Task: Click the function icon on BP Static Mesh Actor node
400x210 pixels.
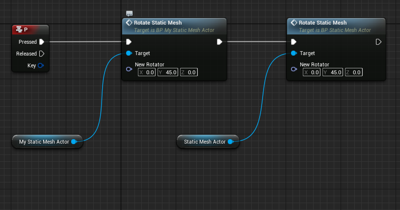Action: pyautogui.click(x=294, y=23)
